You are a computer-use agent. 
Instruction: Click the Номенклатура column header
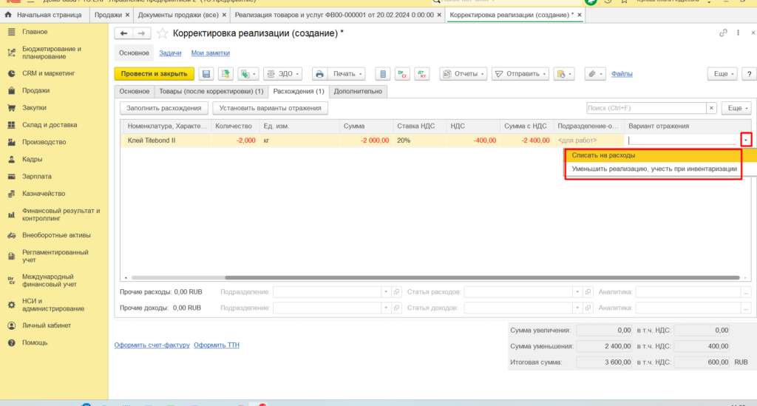pos(167,126)
